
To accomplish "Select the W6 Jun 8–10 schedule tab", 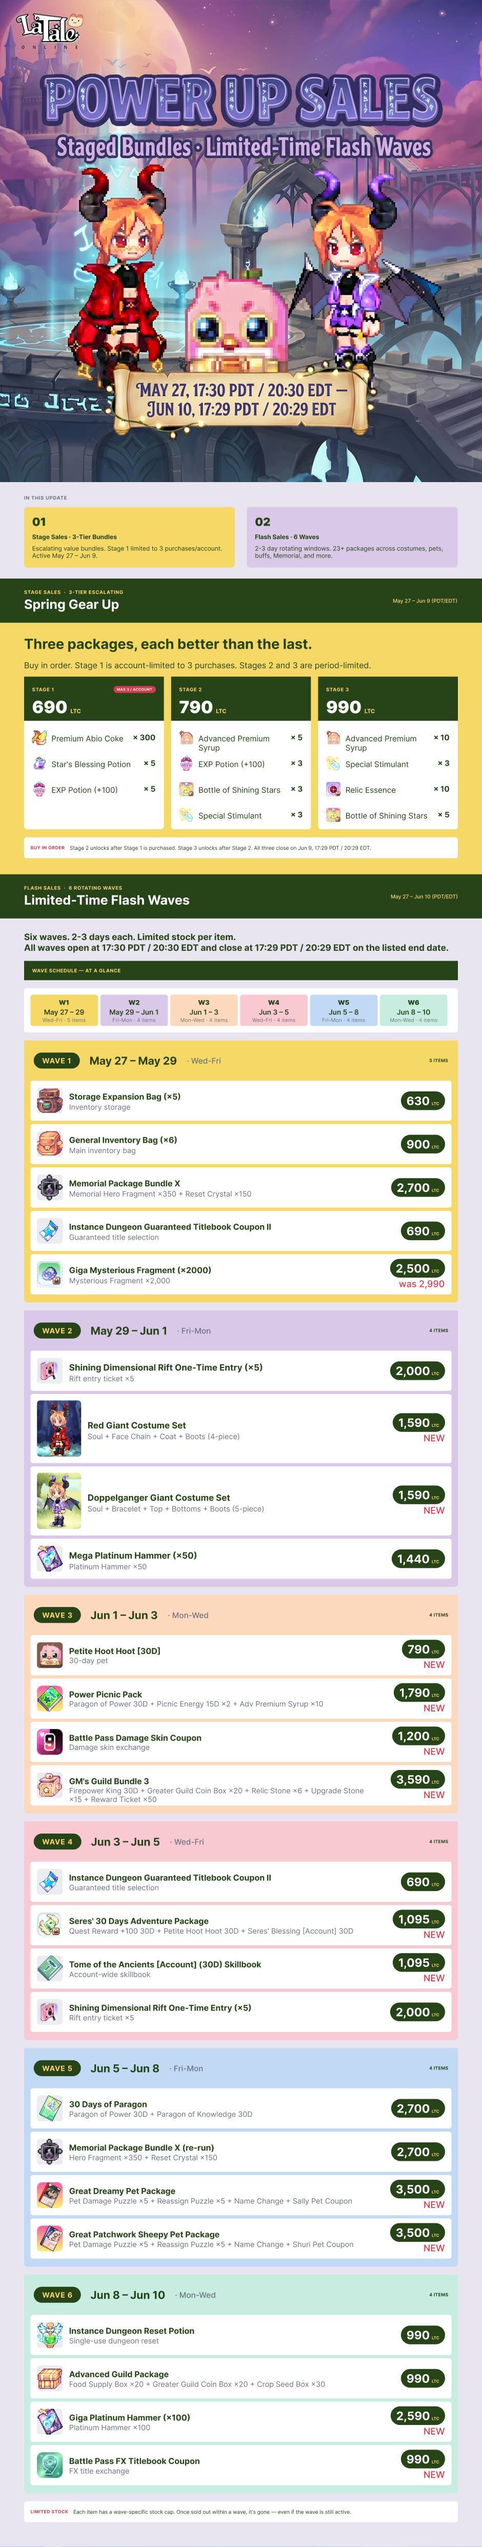I will tap(413, 1009).
